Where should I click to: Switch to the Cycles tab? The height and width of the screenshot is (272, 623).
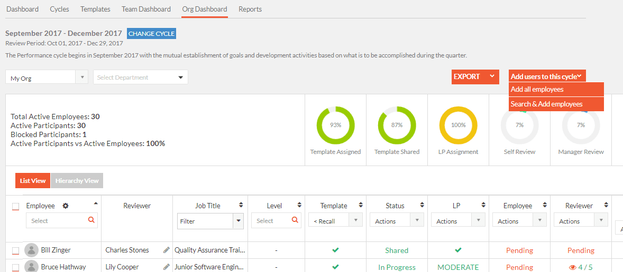click(x=60, y=9)
